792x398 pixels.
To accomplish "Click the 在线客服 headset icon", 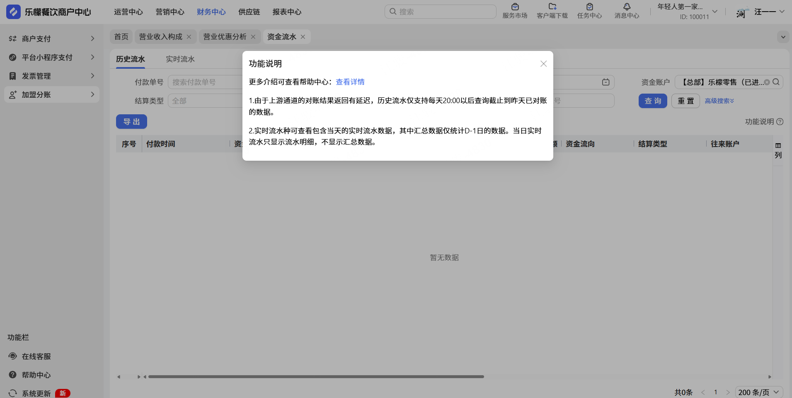I will (13, 356).
